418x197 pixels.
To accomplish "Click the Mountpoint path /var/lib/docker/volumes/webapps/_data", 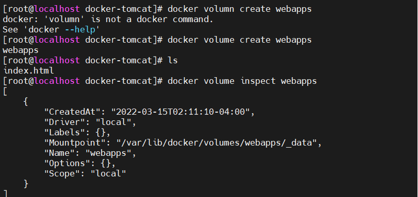I will click(216, 143).
